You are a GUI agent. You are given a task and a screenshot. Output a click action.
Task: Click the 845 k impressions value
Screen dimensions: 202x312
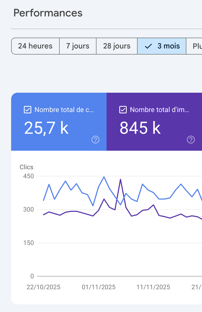tap(140, 128)
